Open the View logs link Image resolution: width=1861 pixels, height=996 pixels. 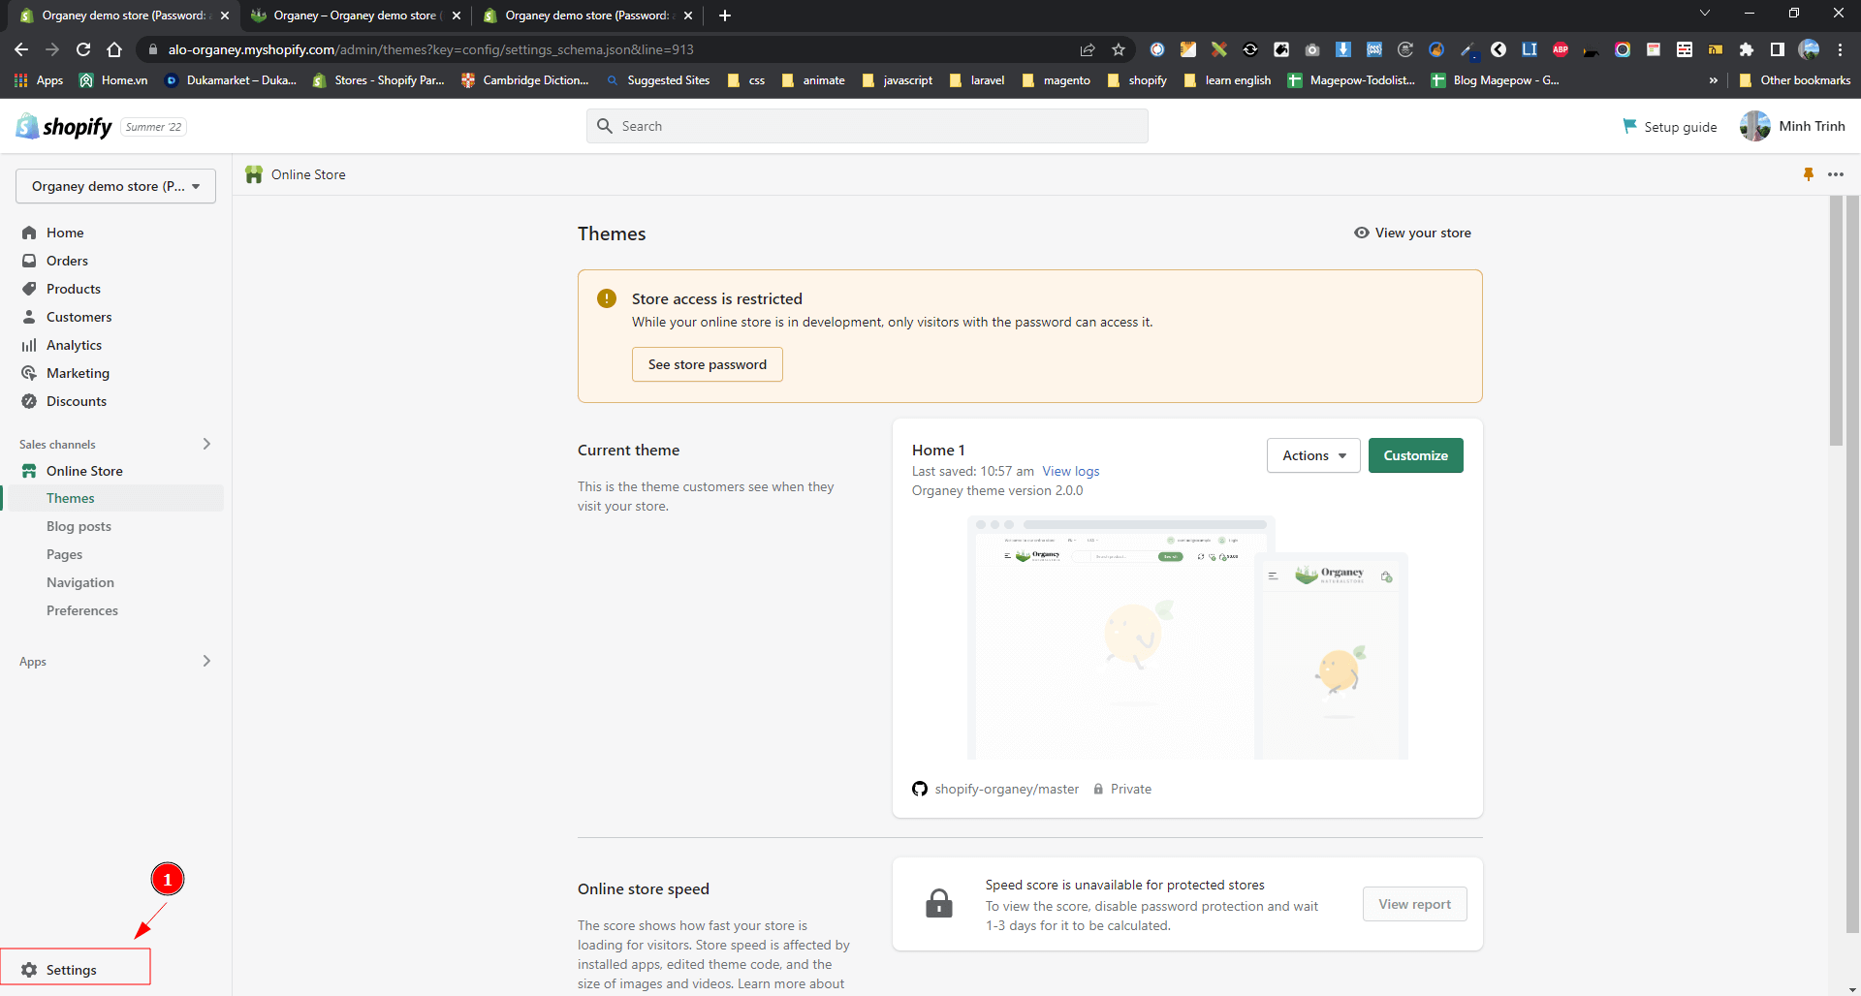[x=1070, y=471]
